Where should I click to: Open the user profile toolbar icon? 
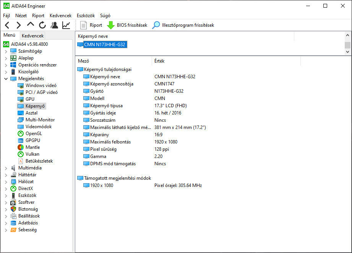coord(54,25)
